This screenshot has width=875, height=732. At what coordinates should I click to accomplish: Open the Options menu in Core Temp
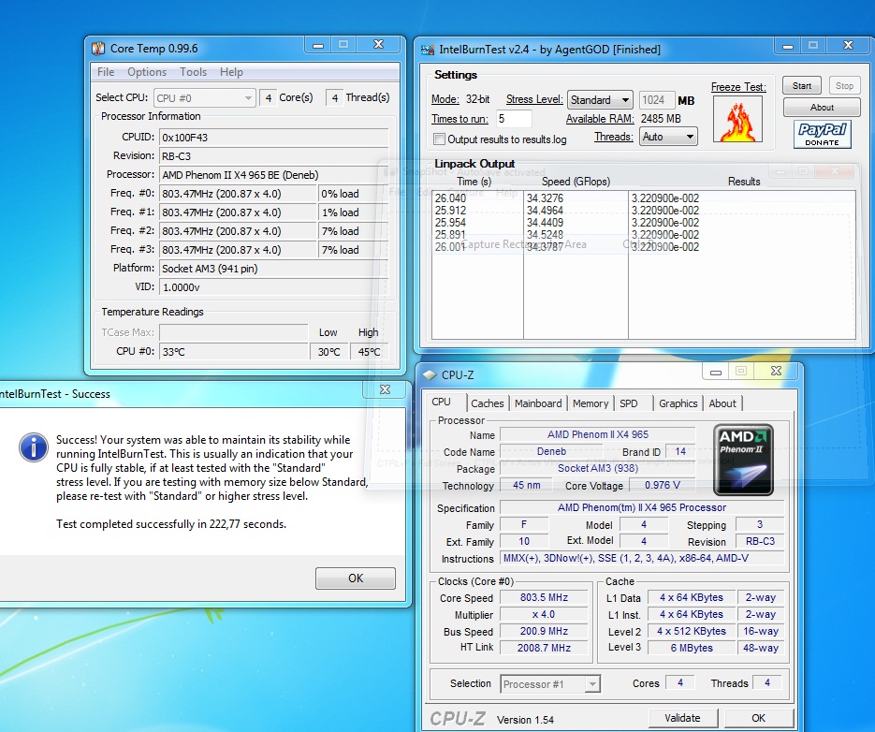coord(147,72)
